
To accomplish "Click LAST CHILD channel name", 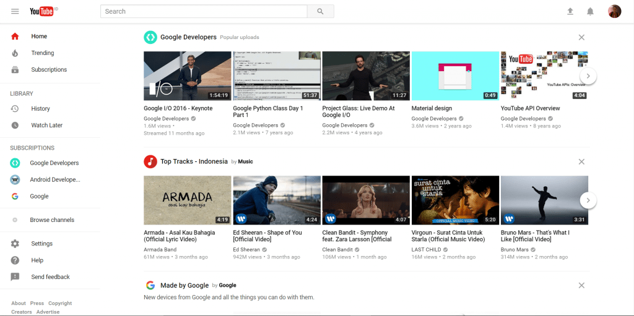I will 427,250.
